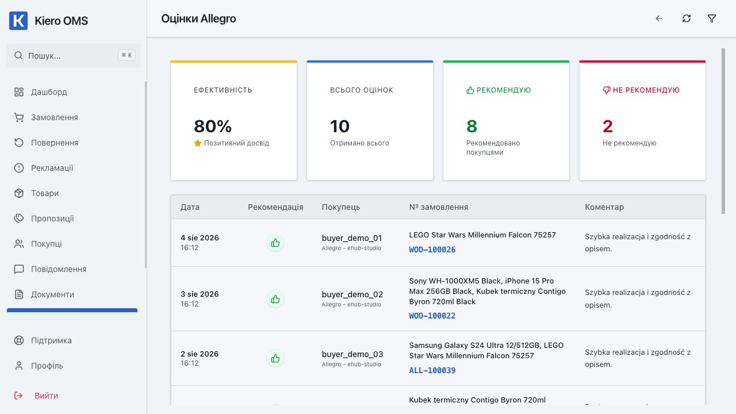Click the Ефективність 80% card
The height and width of the screenshot is (414, 736).
[x=234, y=120]
